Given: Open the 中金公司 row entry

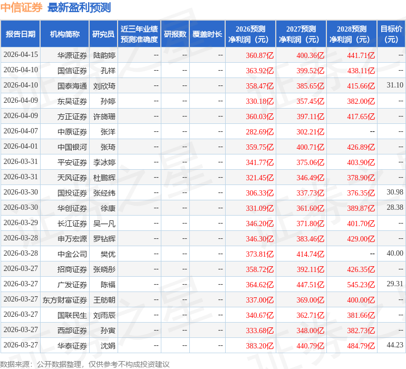Looking at the screenshot, I should [x=72, y=254].
